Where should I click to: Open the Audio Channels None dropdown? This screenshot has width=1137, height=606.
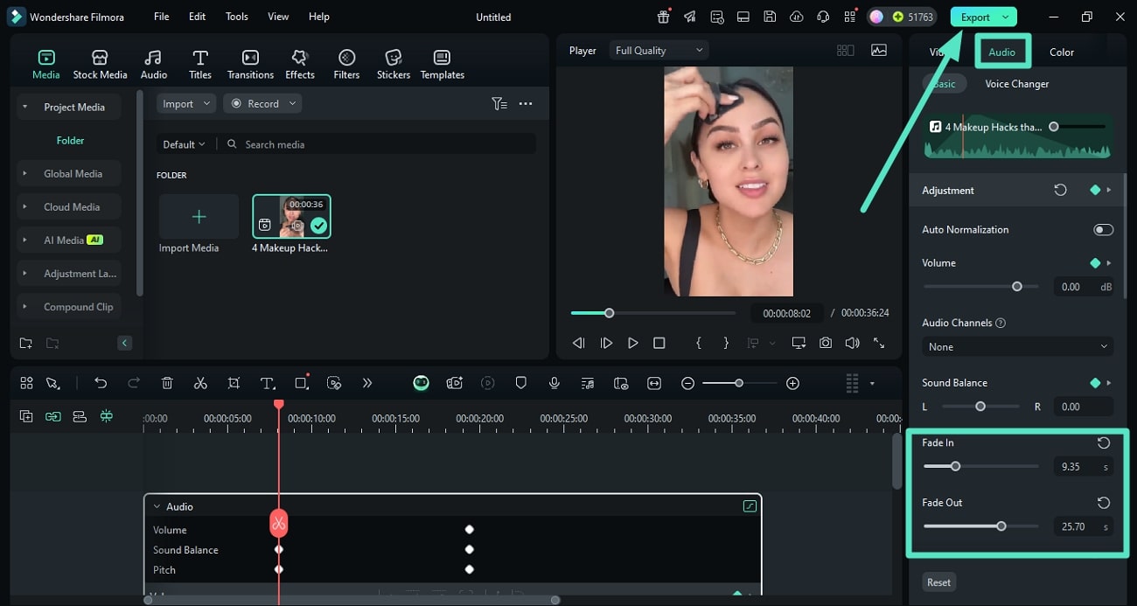(x=1017, y=347)
